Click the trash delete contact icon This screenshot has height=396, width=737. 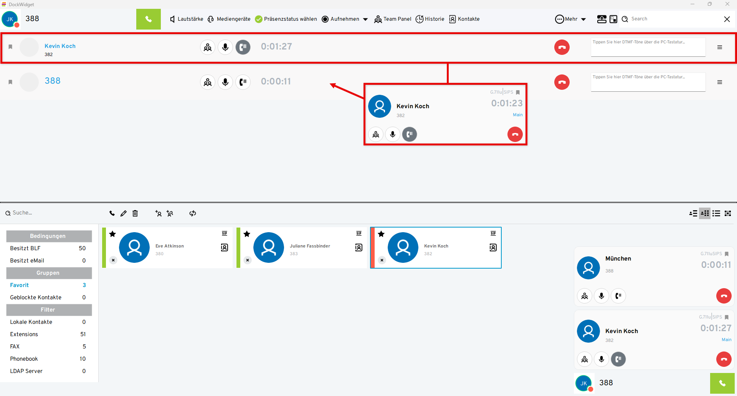(135, 213)
